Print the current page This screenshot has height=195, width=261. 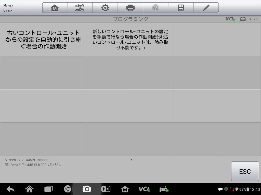(x=130, y=8)
